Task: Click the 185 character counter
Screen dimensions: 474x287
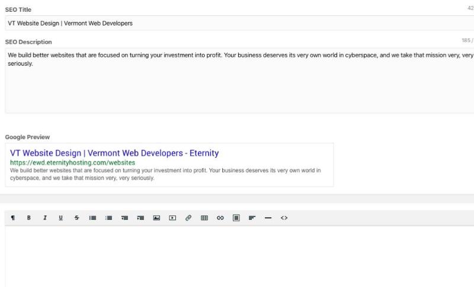Action: click(467, 40)
